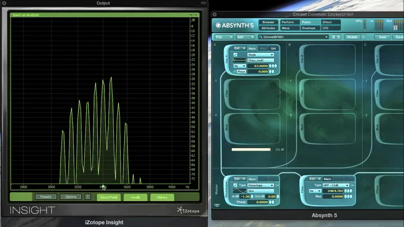Adjust the Osc A level slider bar

(x=251, y=149)
